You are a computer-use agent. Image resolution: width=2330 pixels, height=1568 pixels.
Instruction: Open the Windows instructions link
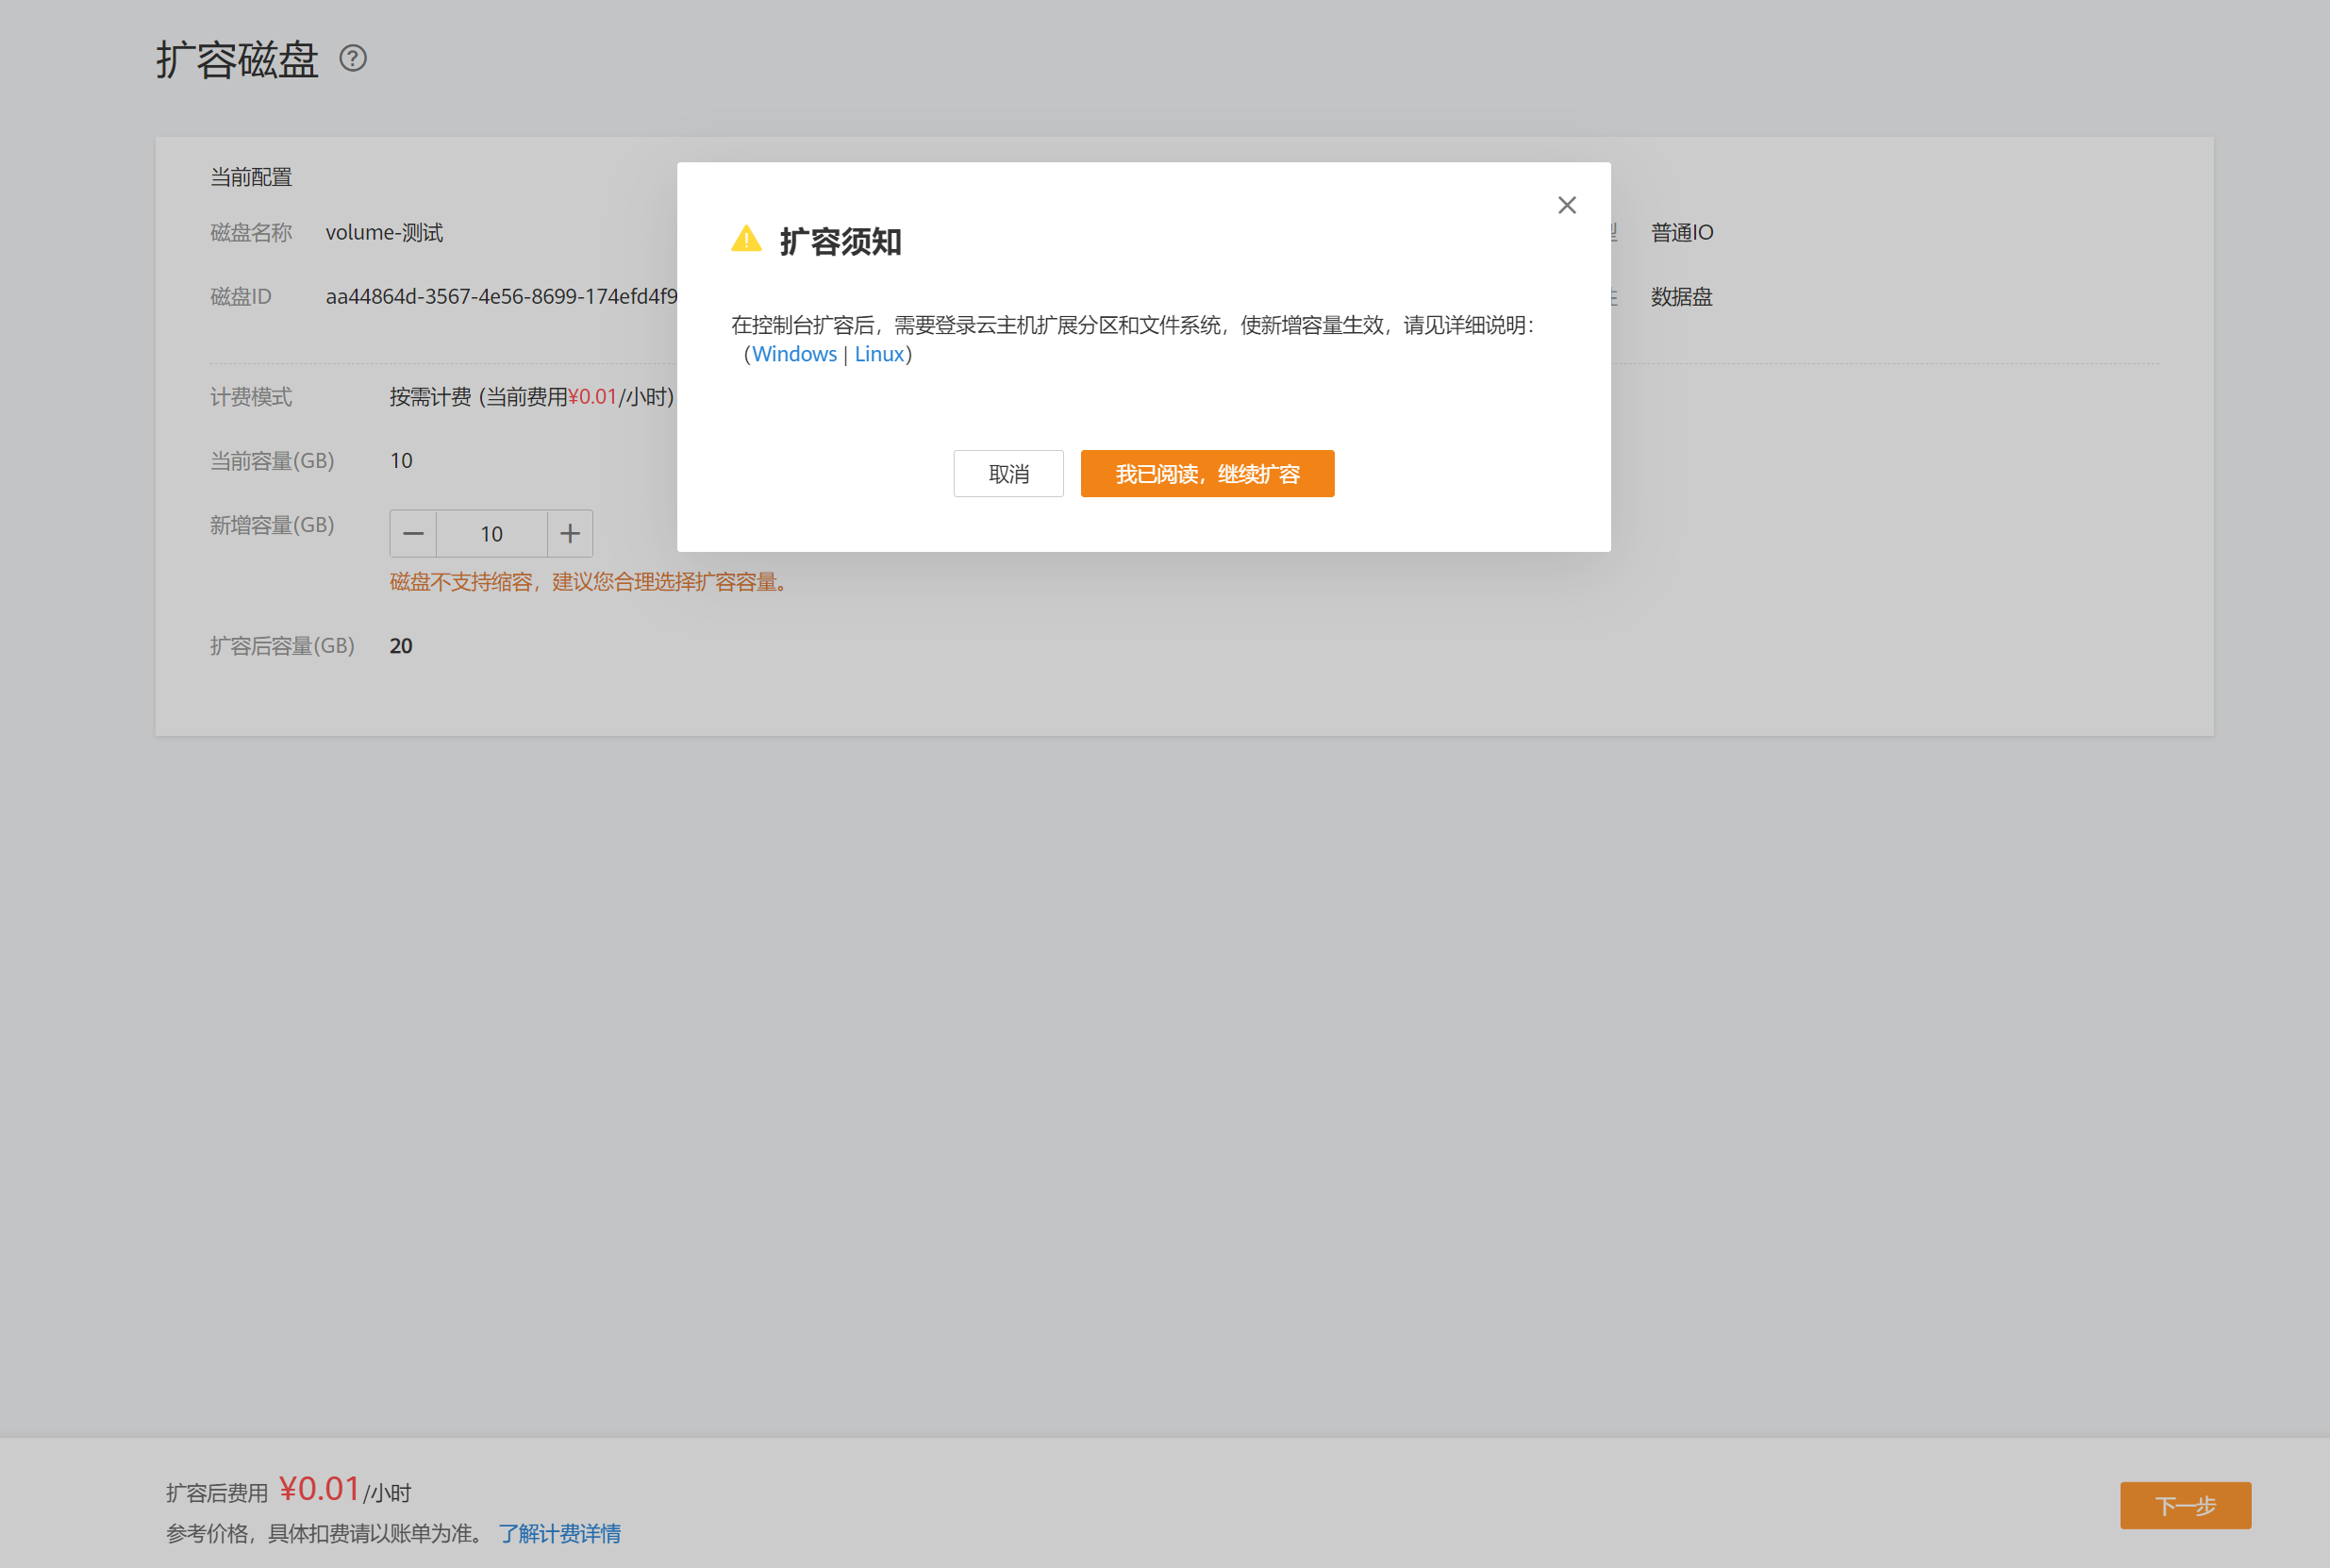click(793, 354)
